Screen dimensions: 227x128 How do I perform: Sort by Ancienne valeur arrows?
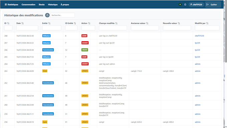coord(147,23)
